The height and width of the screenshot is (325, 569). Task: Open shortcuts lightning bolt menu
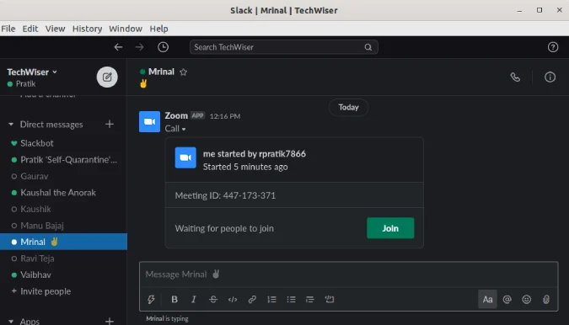click(151, 299)
